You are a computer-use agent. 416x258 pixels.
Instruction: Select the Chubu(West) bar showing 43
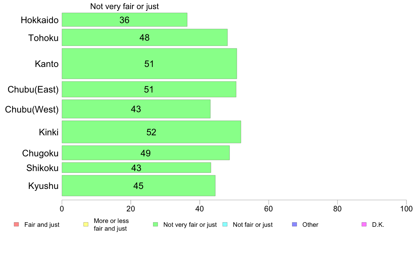pos(136,109)
